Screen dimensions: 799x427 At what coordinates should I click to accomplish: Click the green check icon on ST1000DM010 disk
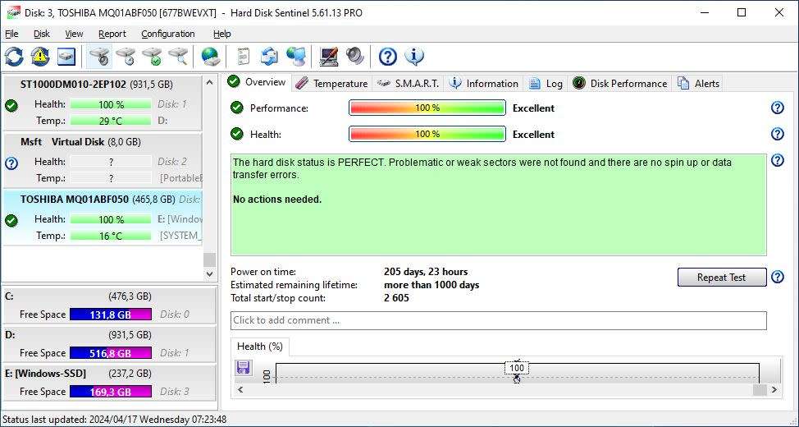pos(11,106)
